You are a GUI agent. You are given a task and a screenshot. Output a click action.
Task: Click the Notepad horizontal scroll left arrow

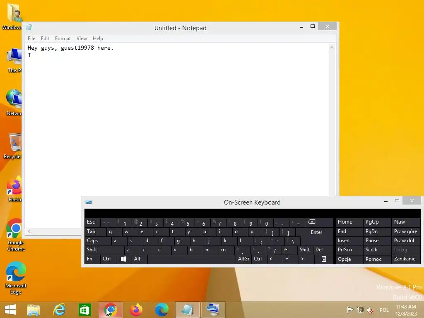pos(29,231)
